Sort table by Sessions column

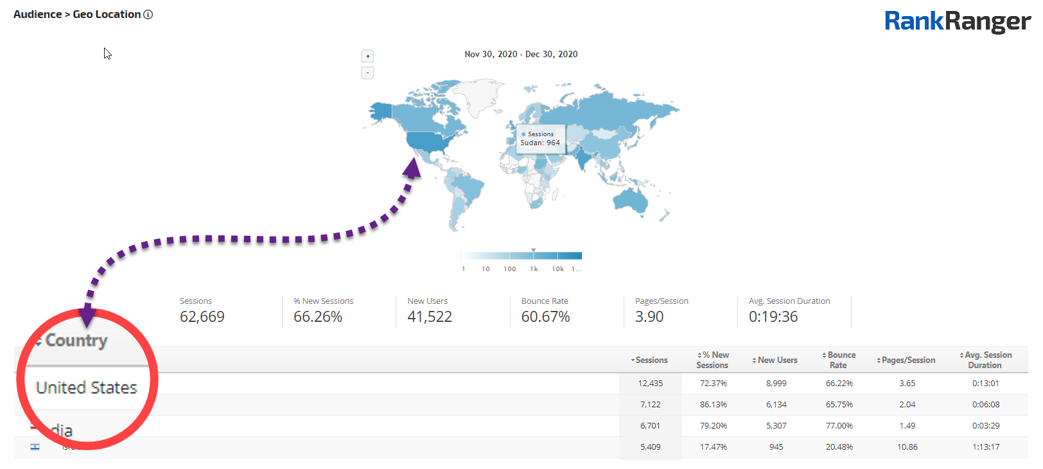[x=650, y=360]
